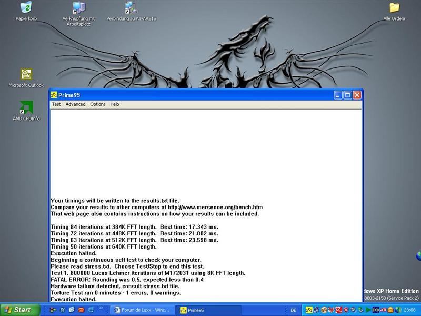Click the red security shield tray icon

(346, 310)
